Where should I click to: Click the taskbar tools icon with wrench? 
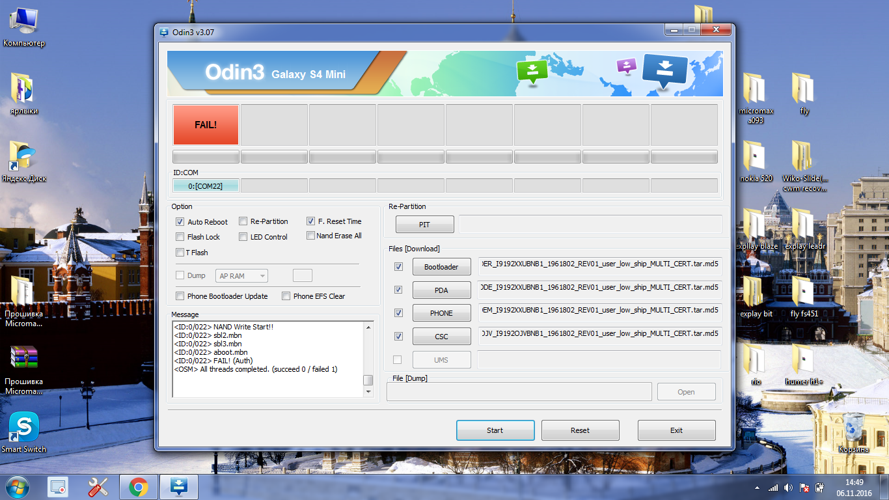point(98,486)
